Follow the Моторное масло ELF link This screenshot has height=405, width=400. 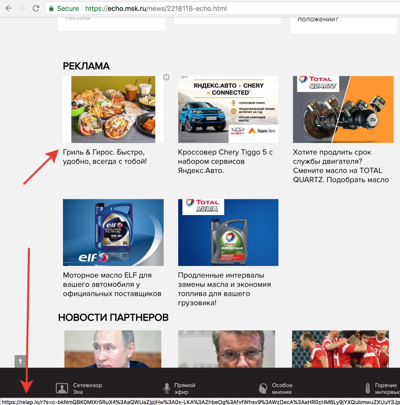click(112, 284)
